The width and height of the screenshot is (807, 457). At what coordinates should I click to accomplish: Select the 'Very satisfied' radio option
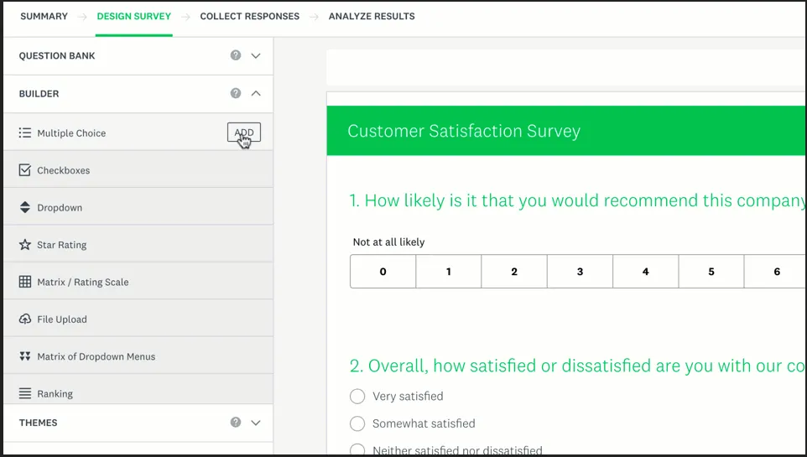(x=357, y=397)
